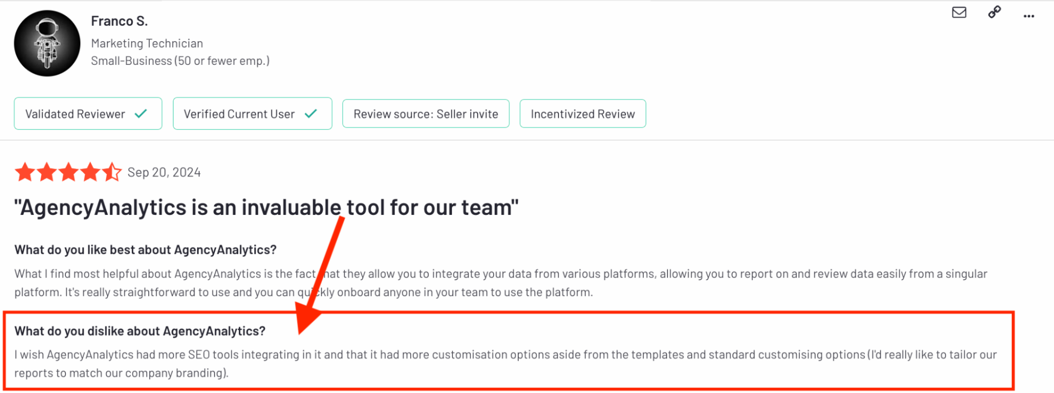Open the more-options menu for this review

click(1028, 16)
